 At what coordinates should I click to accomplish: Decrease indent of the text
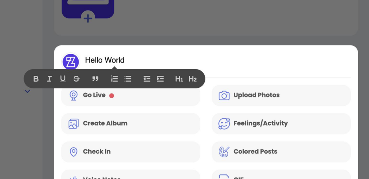[147, 79]
